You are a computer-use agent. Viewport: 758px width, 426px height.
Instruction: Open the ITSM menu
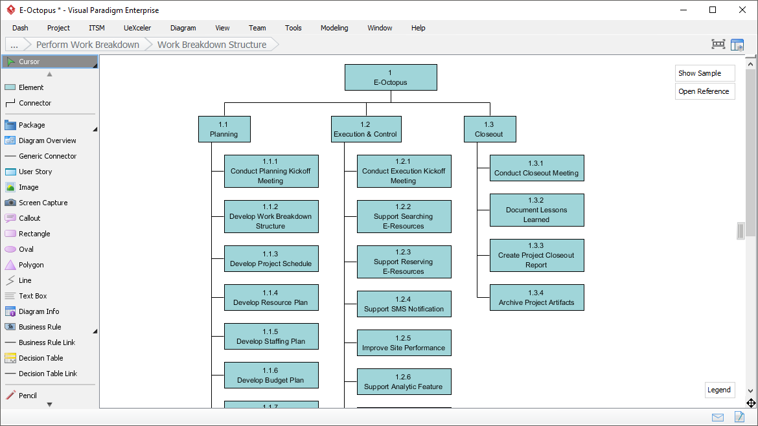[97, 28]
